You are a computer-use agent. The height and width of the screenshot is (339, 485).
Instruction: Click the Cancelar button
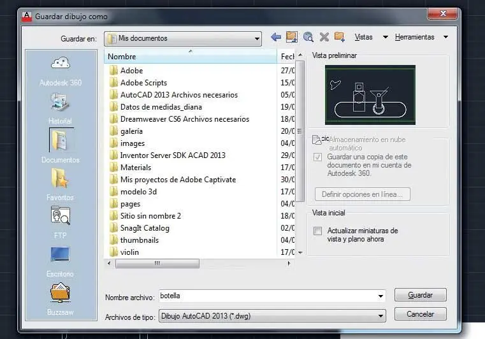(x=421, y=314)
